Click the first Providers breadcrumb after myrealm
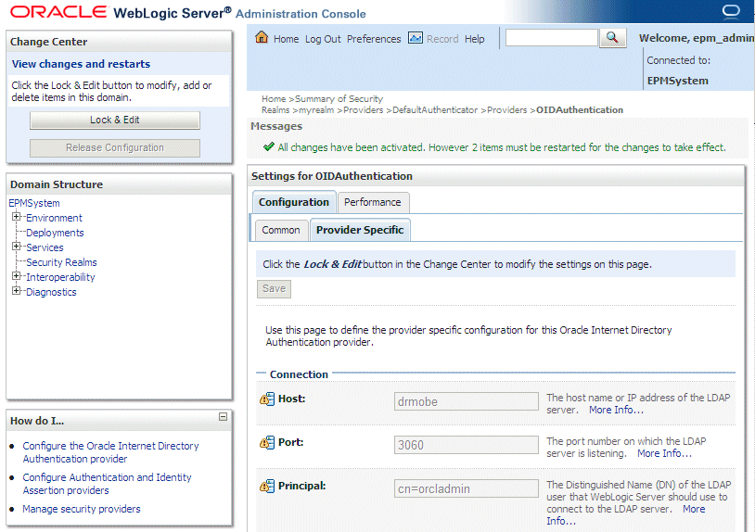 [x=363, y=110]
